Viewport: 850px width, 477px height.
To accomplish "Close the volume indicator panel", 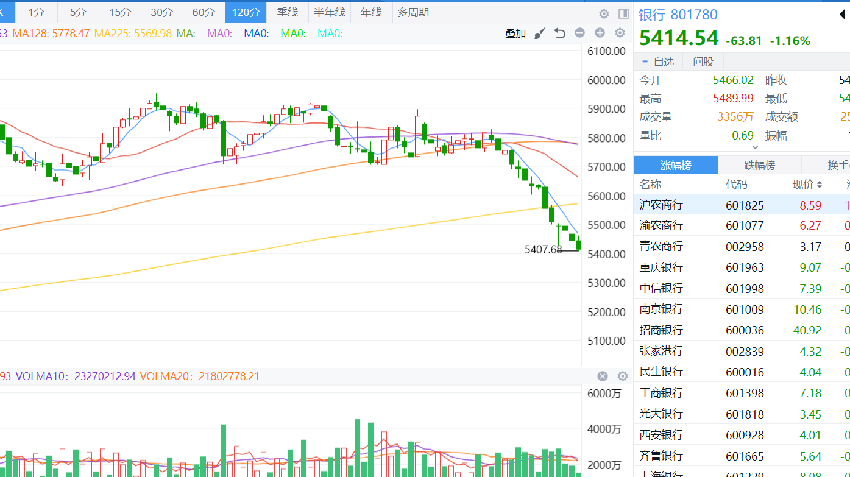I will tap(603, 376).
